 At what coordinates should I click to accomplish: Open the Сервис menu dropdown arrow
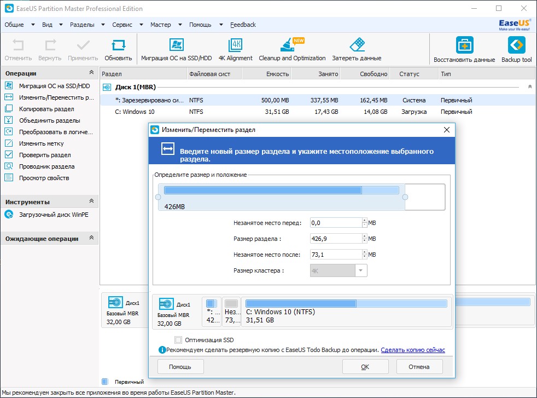tap(141, 25)
